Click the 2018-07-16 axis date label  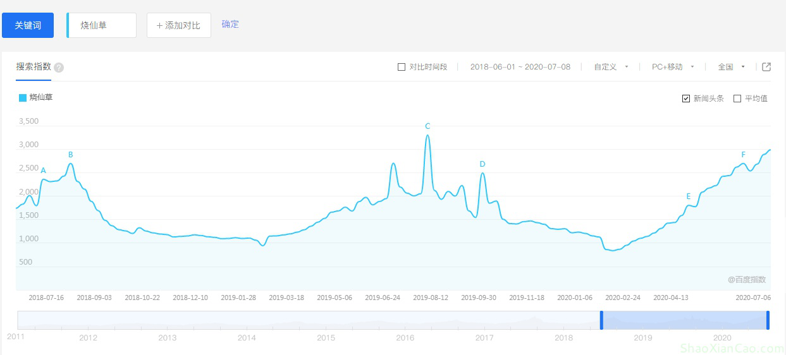coord(46,298)
